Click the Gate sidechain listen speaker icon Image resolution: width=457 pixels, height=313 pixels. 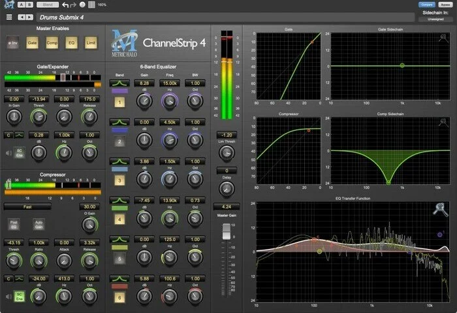tap(8, 153)
